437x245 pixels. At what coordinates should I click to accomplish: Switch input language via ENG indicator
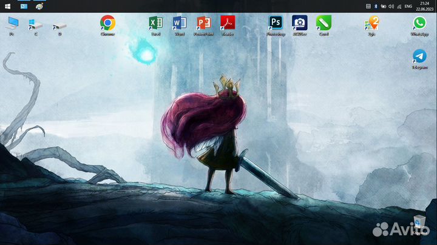click(x=408, y=6)
